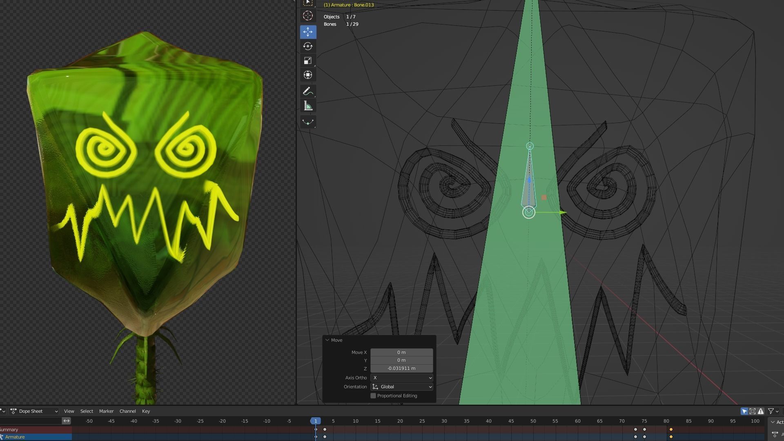Open the Orientation Global dropdown
The height and width of the screenshot is (441, 784).
[x=402, y=387]
